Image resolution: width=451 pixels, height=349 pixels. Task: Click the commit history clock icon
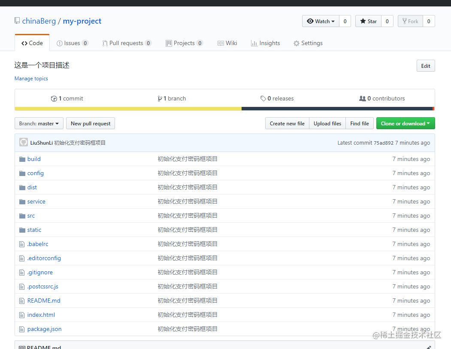coord(54,99)
